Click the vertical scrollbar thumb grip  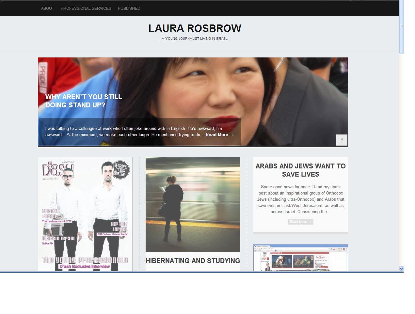point(401,26)
